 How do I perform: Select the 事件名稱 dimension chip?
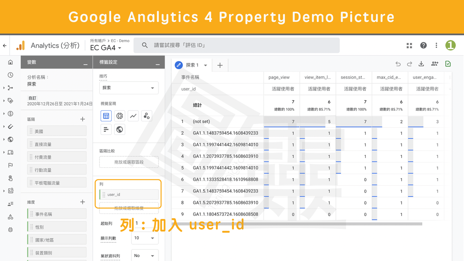(57, 214)
